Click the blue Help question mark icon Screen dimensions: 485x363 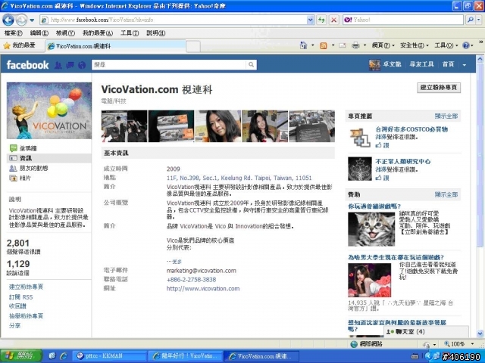pos(466,45)
